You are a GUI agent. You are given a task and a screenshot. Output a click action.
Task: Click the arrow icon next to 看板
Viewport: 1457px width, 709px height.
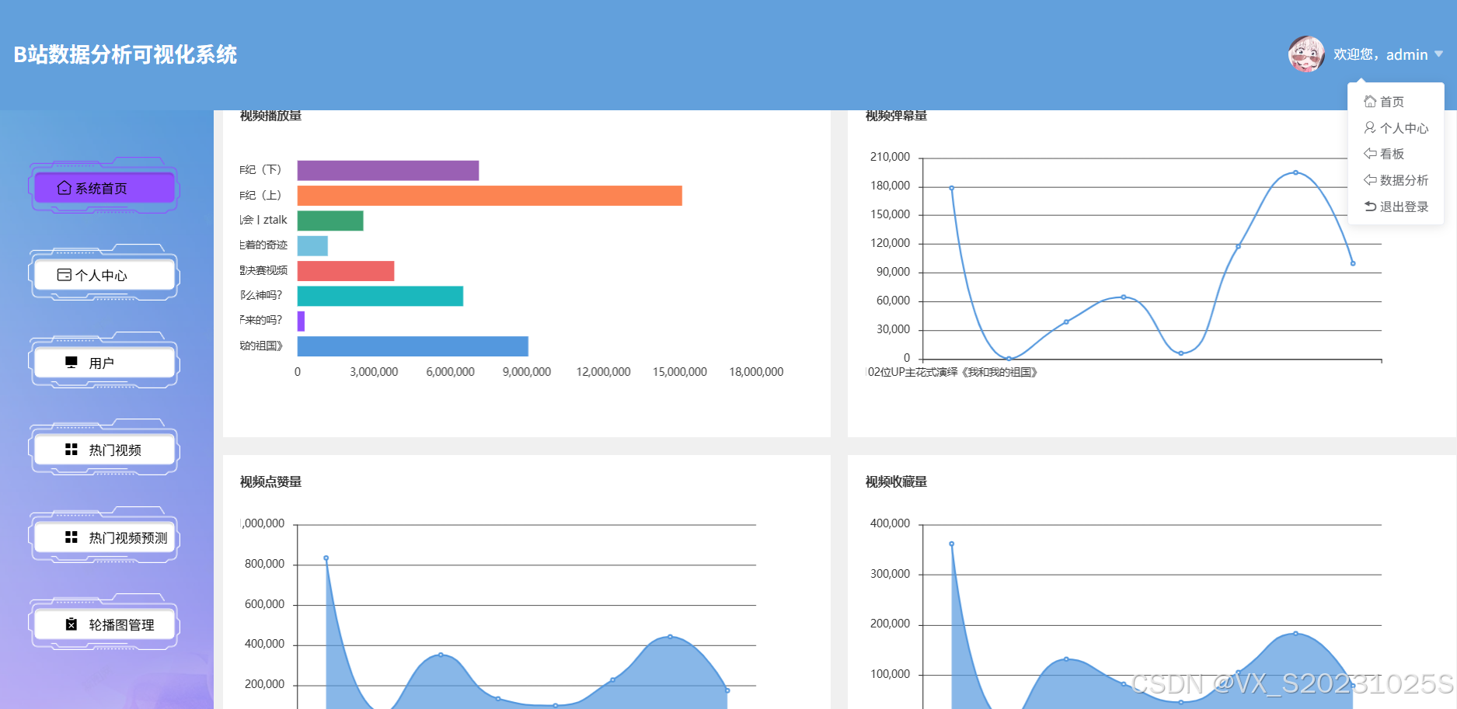[1370, 154]
